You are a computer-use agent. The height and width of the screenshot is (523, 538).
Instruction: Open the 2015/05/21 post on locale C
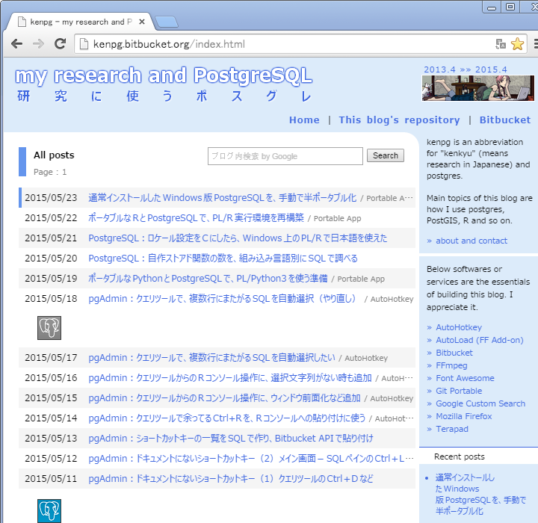(238, 238)
